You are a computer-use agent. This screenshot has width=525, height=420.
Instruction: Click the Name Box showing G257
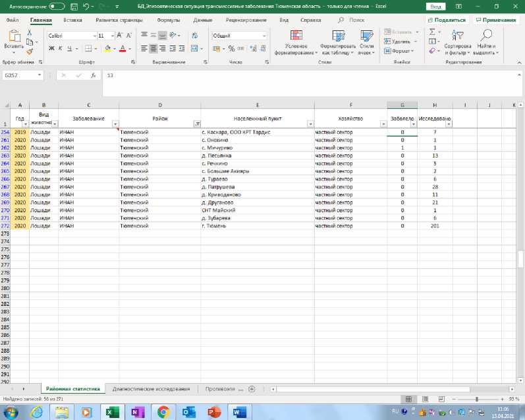pyautogui.click(x=20, y=75)
